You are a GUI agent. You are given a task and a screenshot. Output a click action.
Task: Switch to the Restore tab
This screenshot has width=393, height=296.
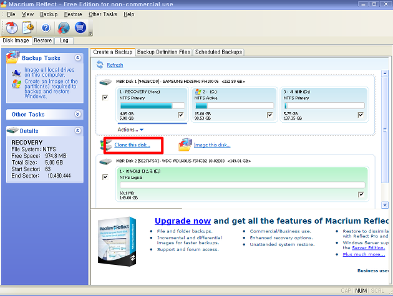tap(43, 41)
